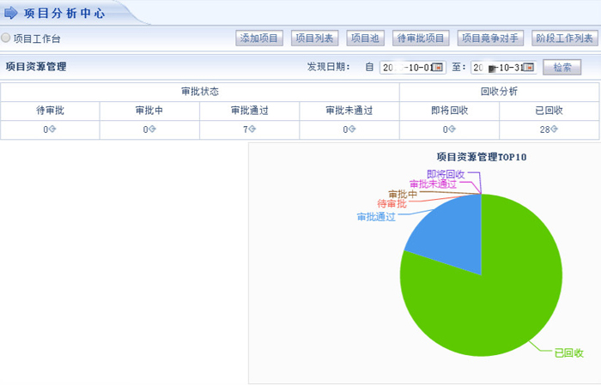
Task: Click the arrow icon beside 审批中 count
Action: (153, 129)
